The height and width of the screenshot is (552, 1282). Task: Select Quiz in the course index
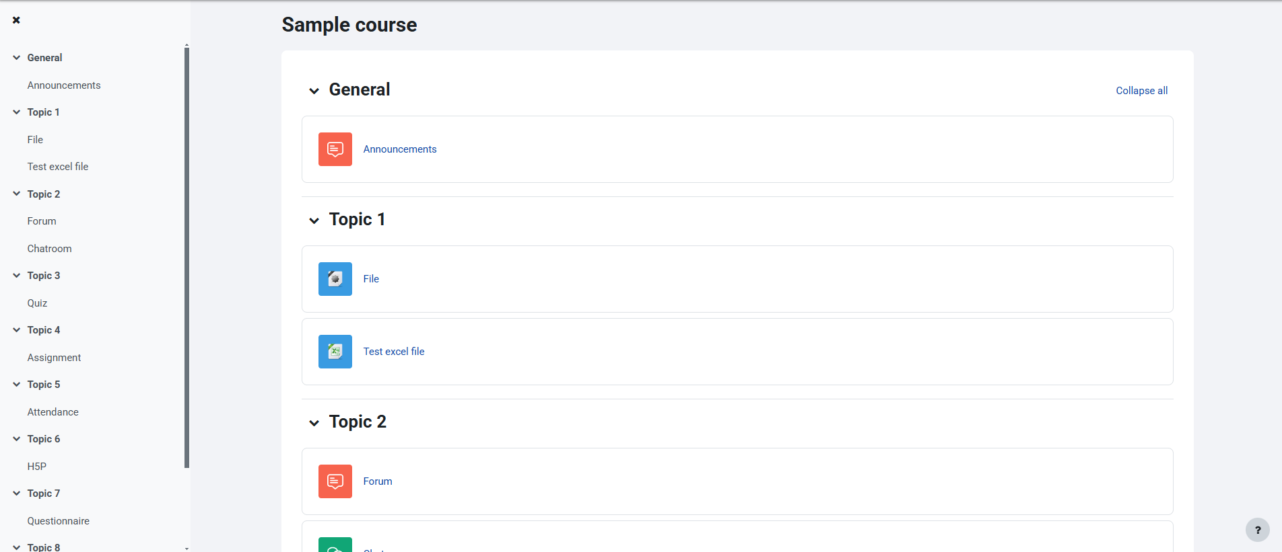(37, 303)
